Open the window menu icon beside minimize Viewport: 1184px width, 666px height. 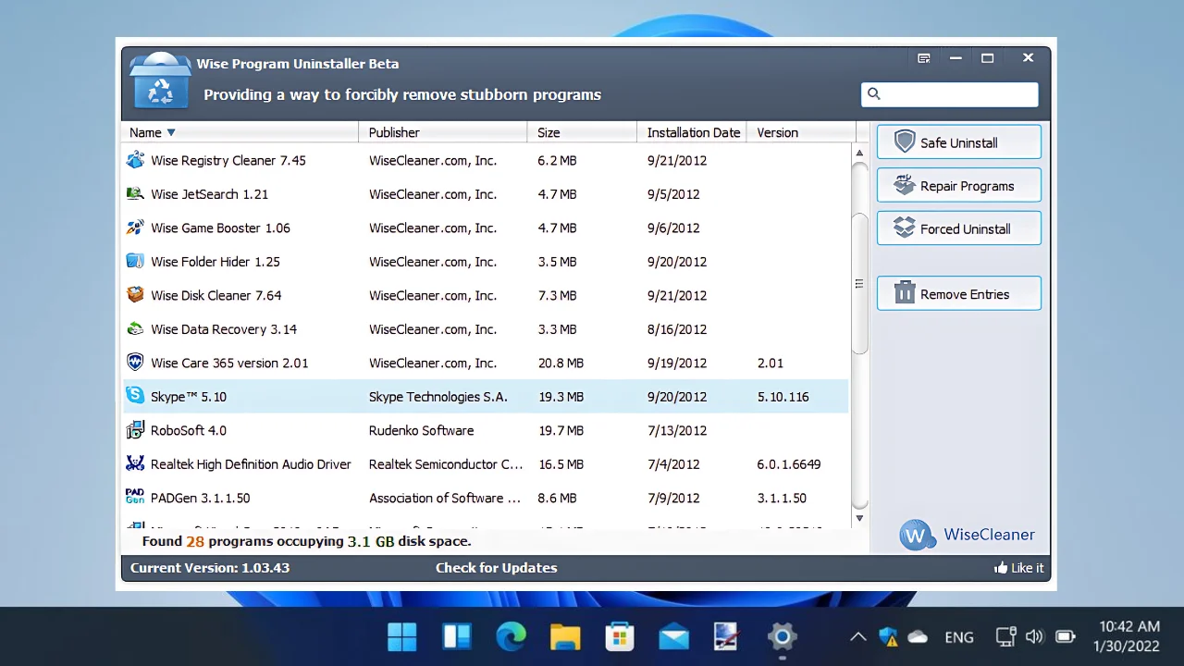(x=923, y=58)
